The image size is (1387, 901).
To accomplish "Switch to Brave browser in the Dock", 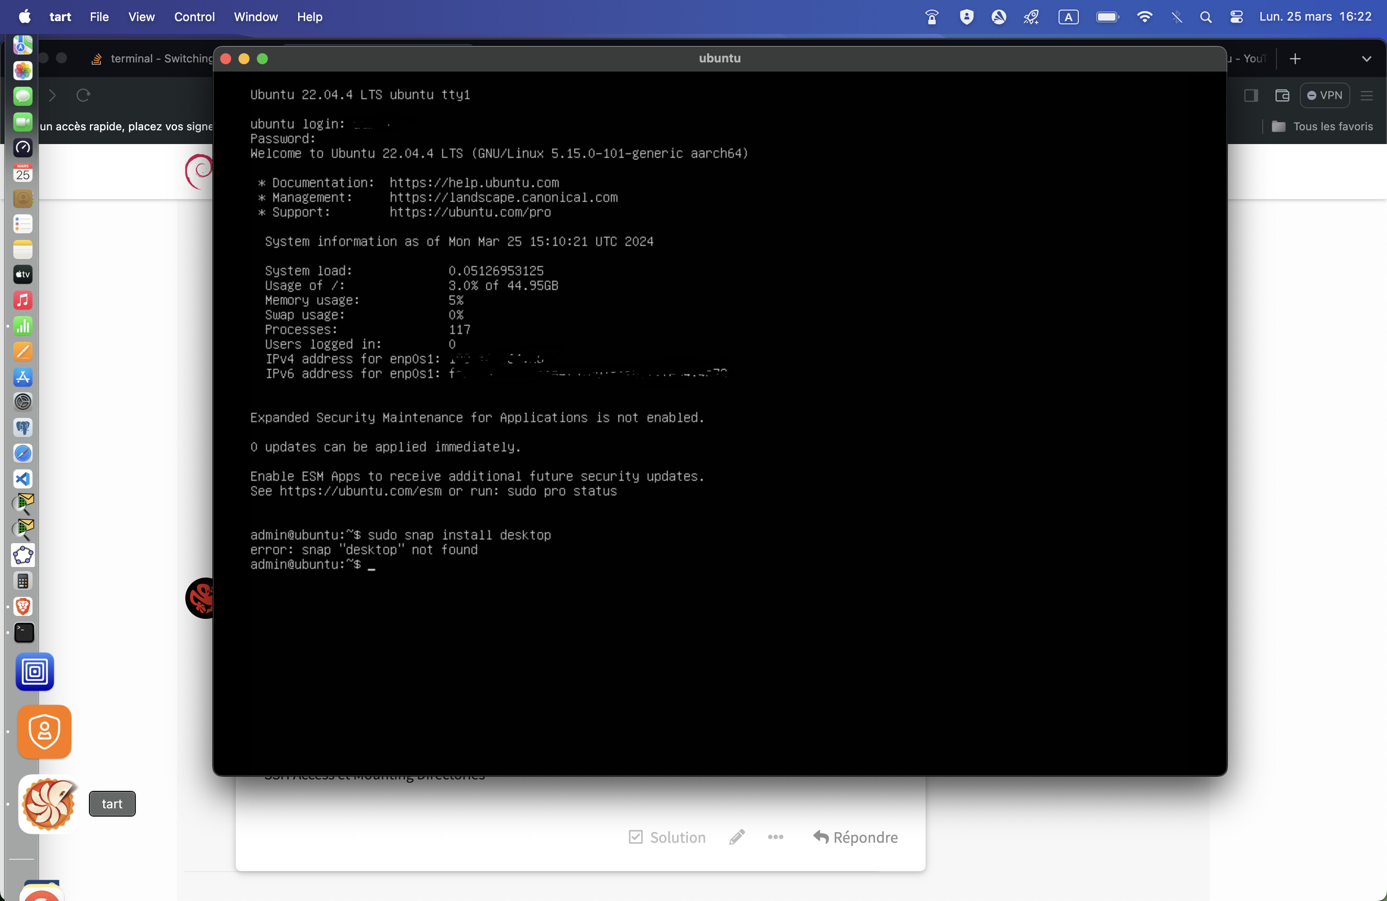I will (x=23, y=606).
